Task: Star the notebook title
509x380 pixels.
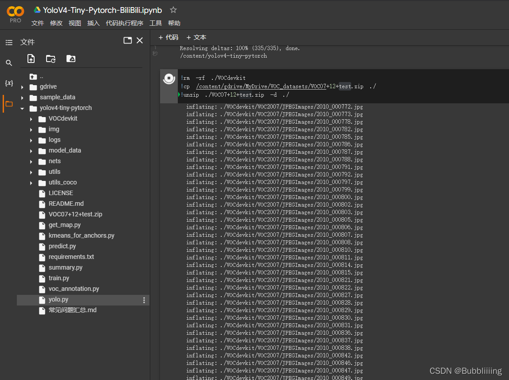Action: coord(173,10)
